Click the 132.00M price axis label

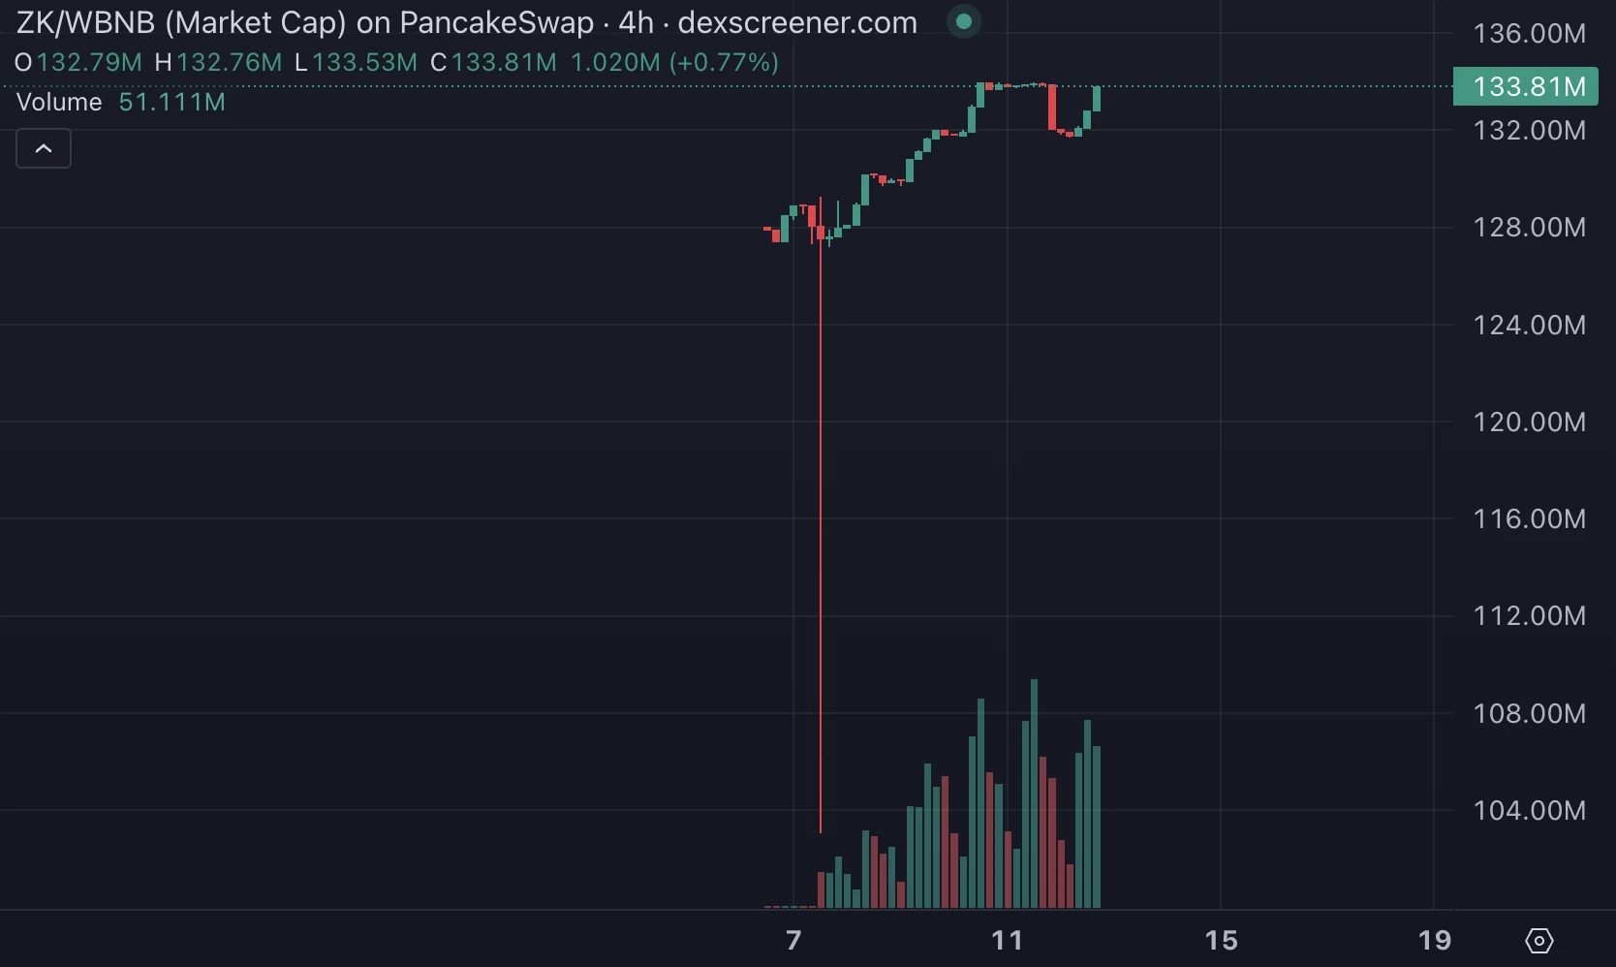click(1530, 131)
